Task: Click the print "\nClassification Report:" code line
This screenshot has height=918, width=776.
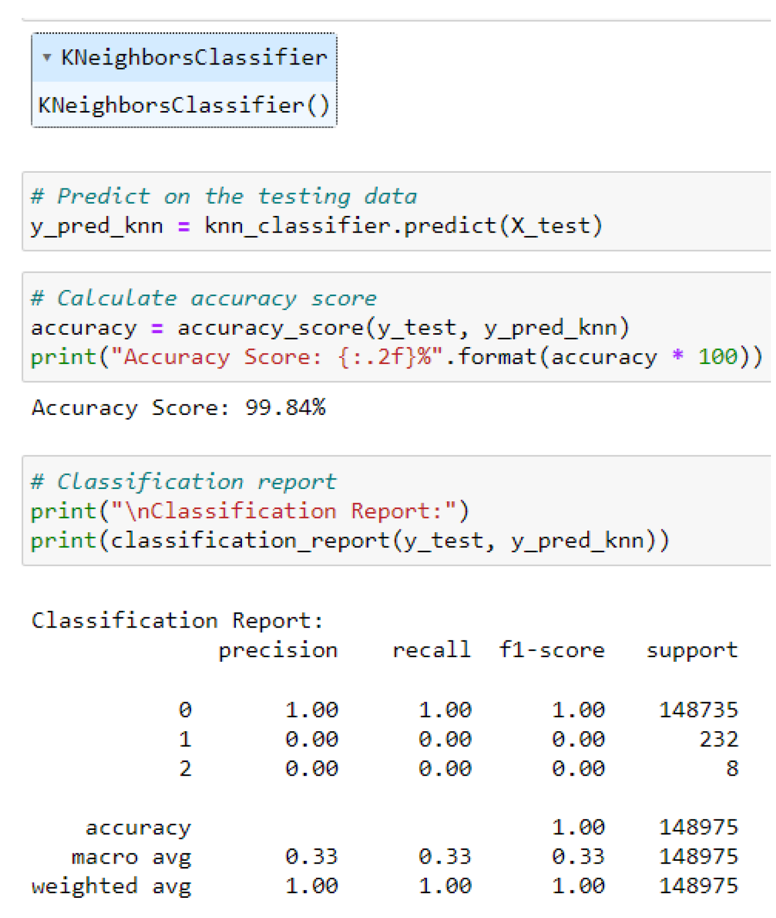Action: pos(249,511)
